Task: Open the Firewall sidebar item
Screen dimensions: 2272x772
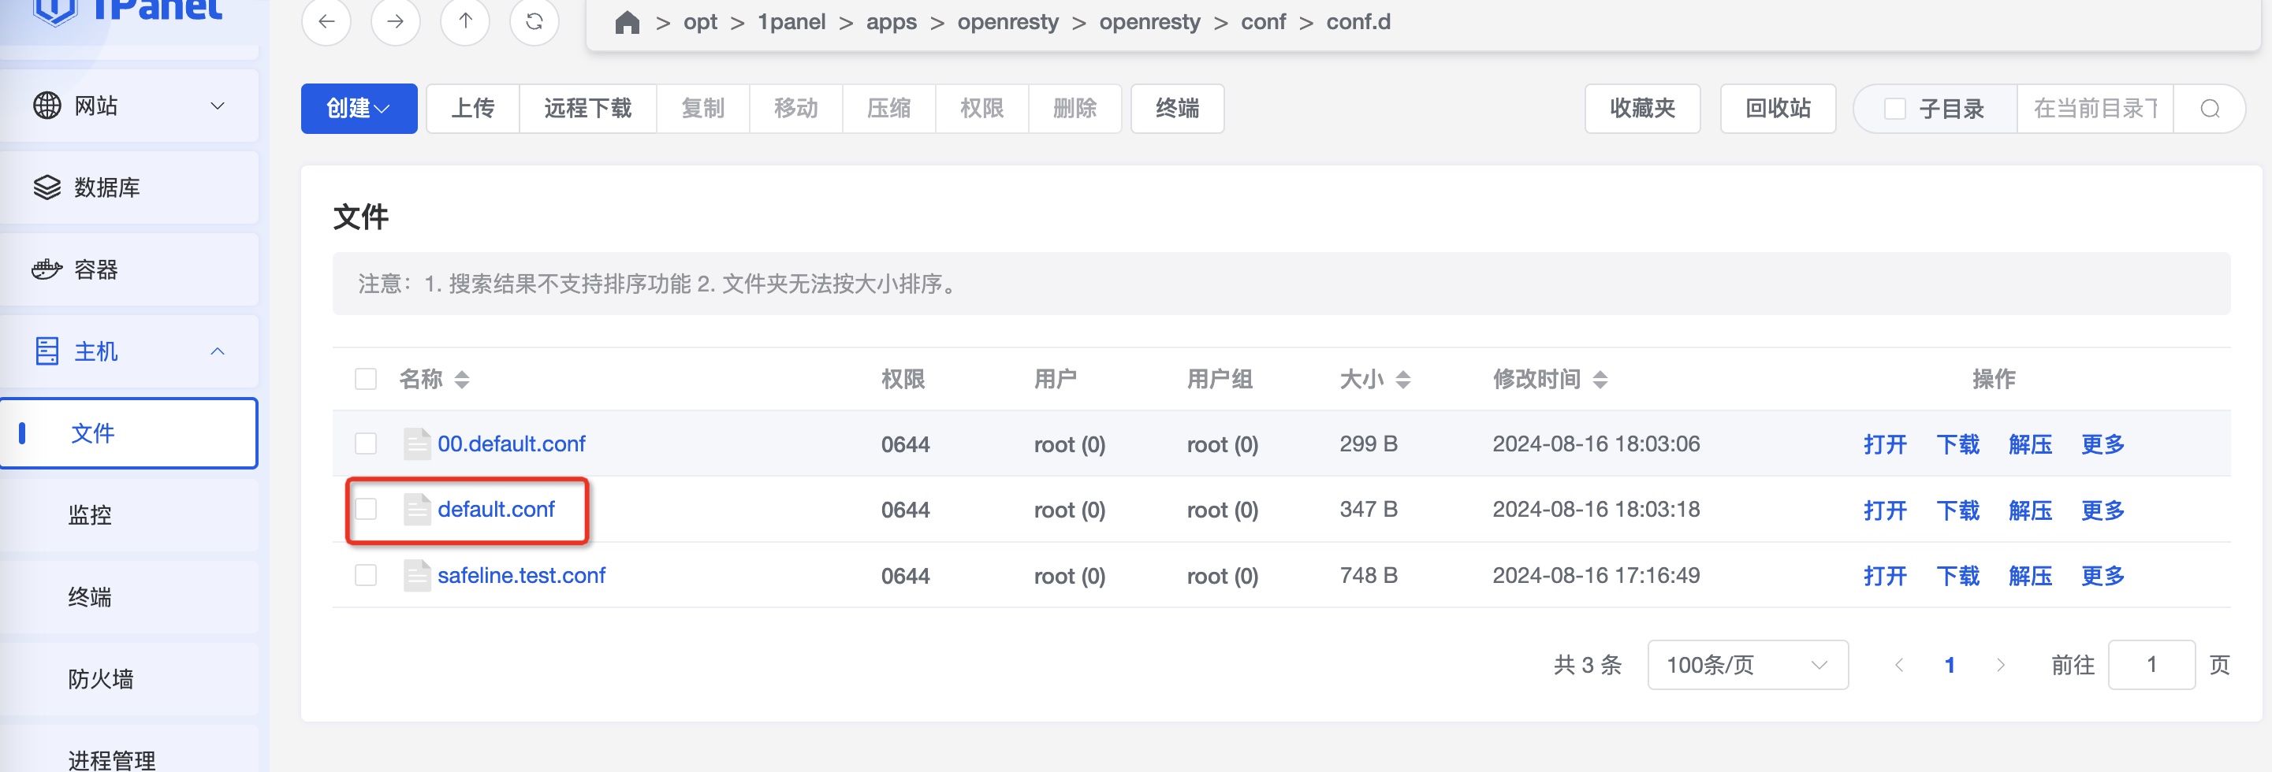Action: tap(101, 678)
